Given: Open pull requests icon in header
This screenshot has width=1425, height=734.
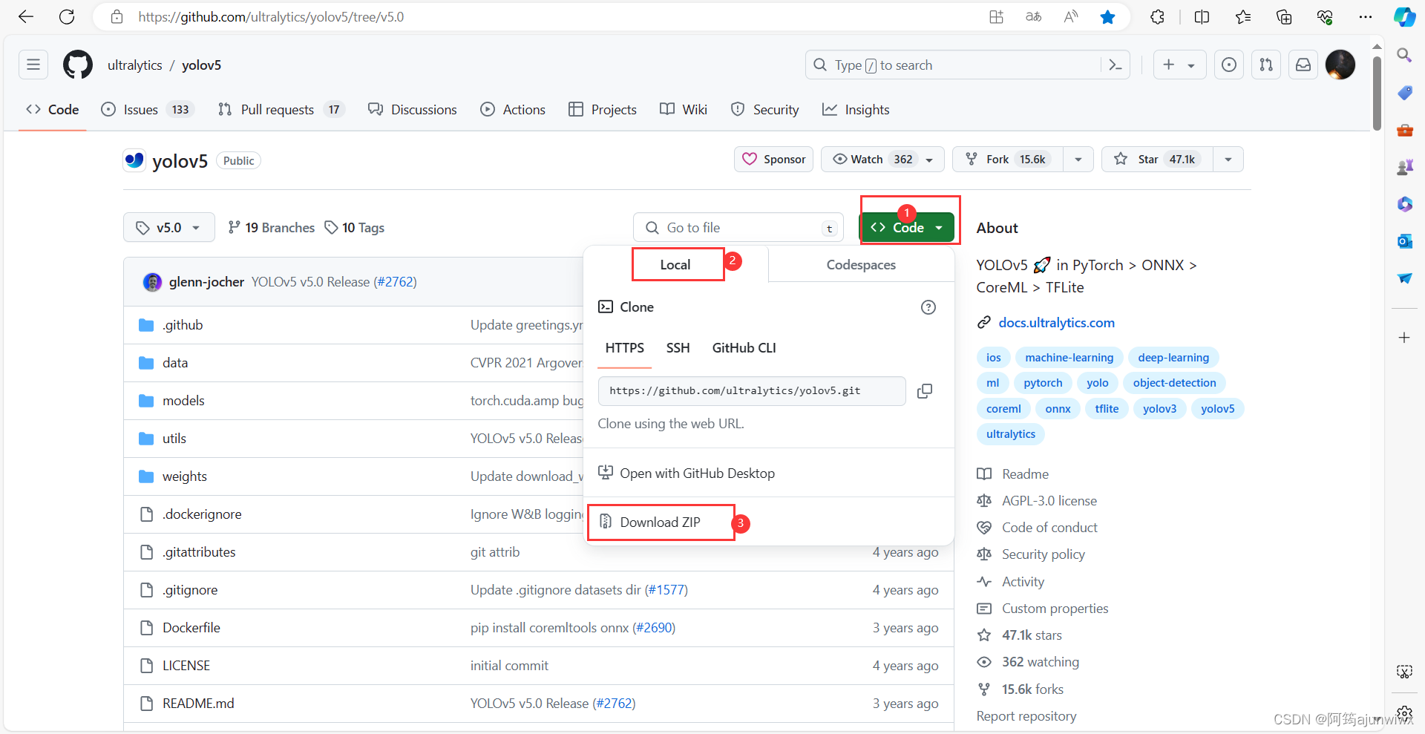Looking at the screenshot, I should [1266, 65].
